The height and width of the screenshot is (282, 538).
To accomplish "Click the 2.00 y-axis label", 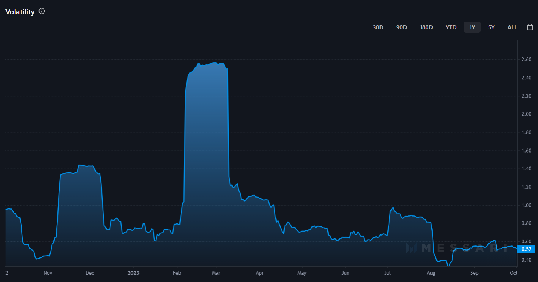I will coord(526,114).
